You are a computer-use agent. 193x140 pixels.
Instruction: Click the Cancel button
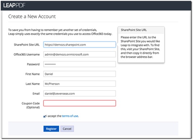click(67, 129)
